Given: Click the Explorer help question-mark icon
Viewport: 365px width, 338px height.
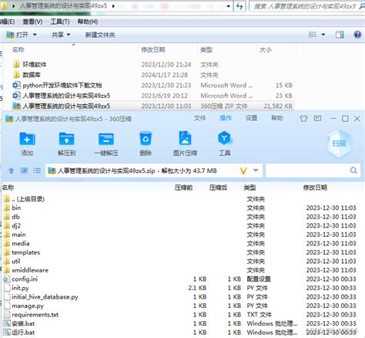Looking at the screenshot, I should pos(357,35).
